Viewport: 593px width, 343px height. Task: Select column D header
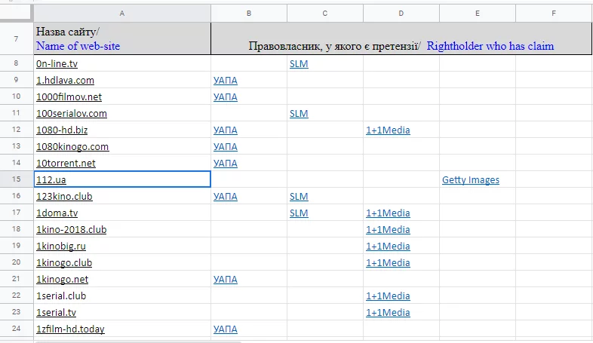pyautogui.click(x=401, y=14)
